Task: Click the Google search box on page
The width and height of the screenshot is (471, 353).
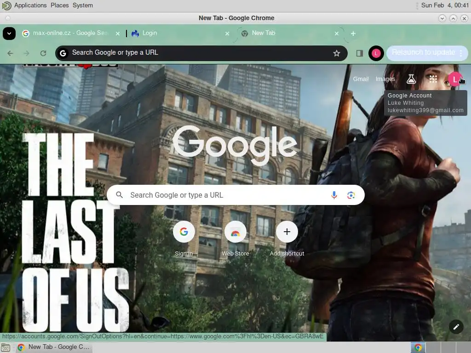Action: pyautogui.click(x=235, y=195)
